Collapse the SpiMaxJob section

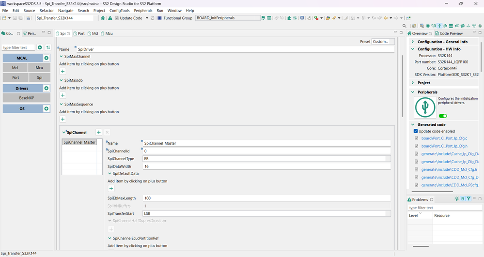[x=61, y=80]
